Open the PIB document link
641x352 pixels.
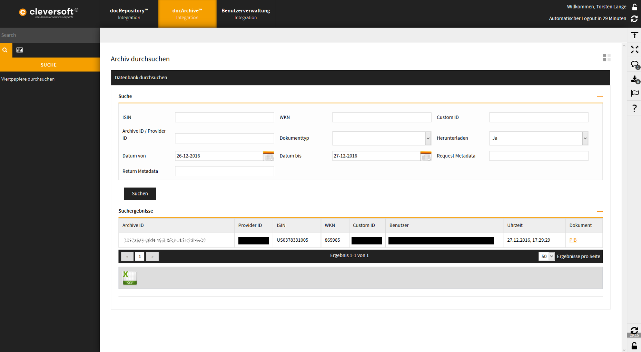(x=573, y=240)
